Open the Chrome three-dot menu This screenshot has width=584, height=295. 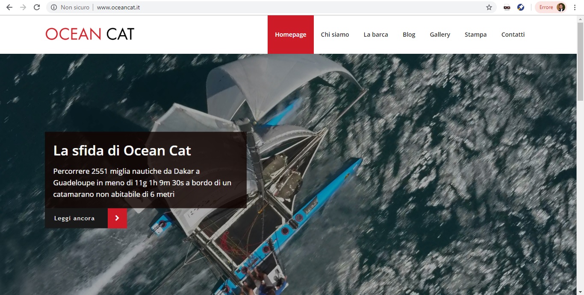pos(575,7)
